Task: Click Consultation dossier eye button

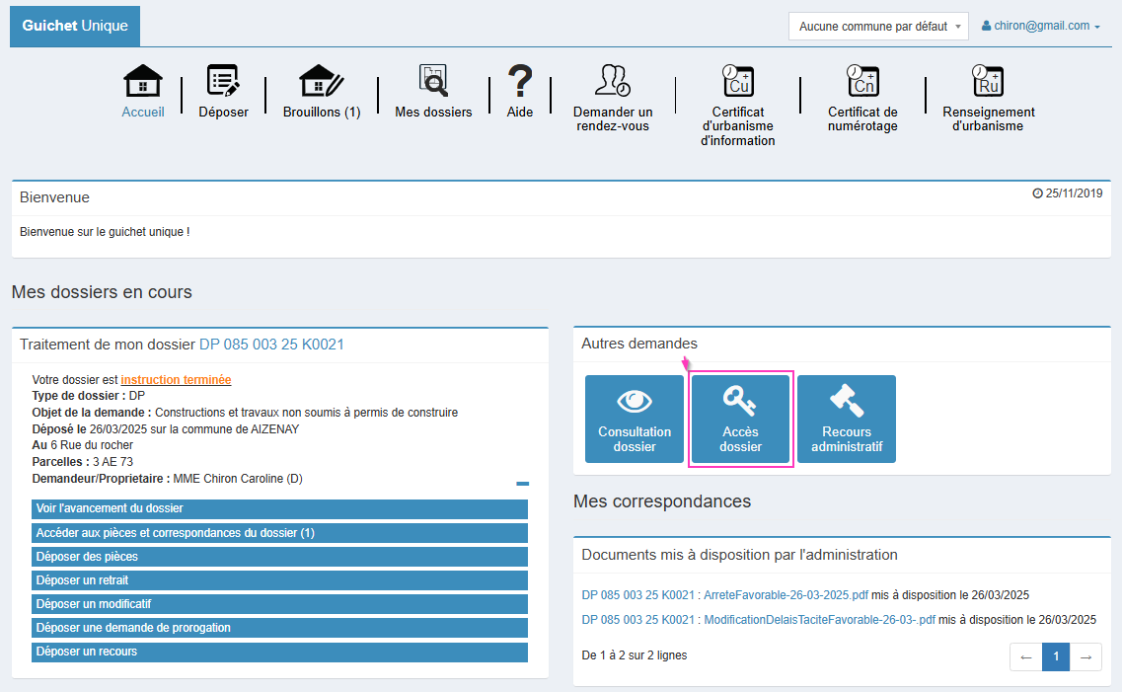Action: (635, 419)
